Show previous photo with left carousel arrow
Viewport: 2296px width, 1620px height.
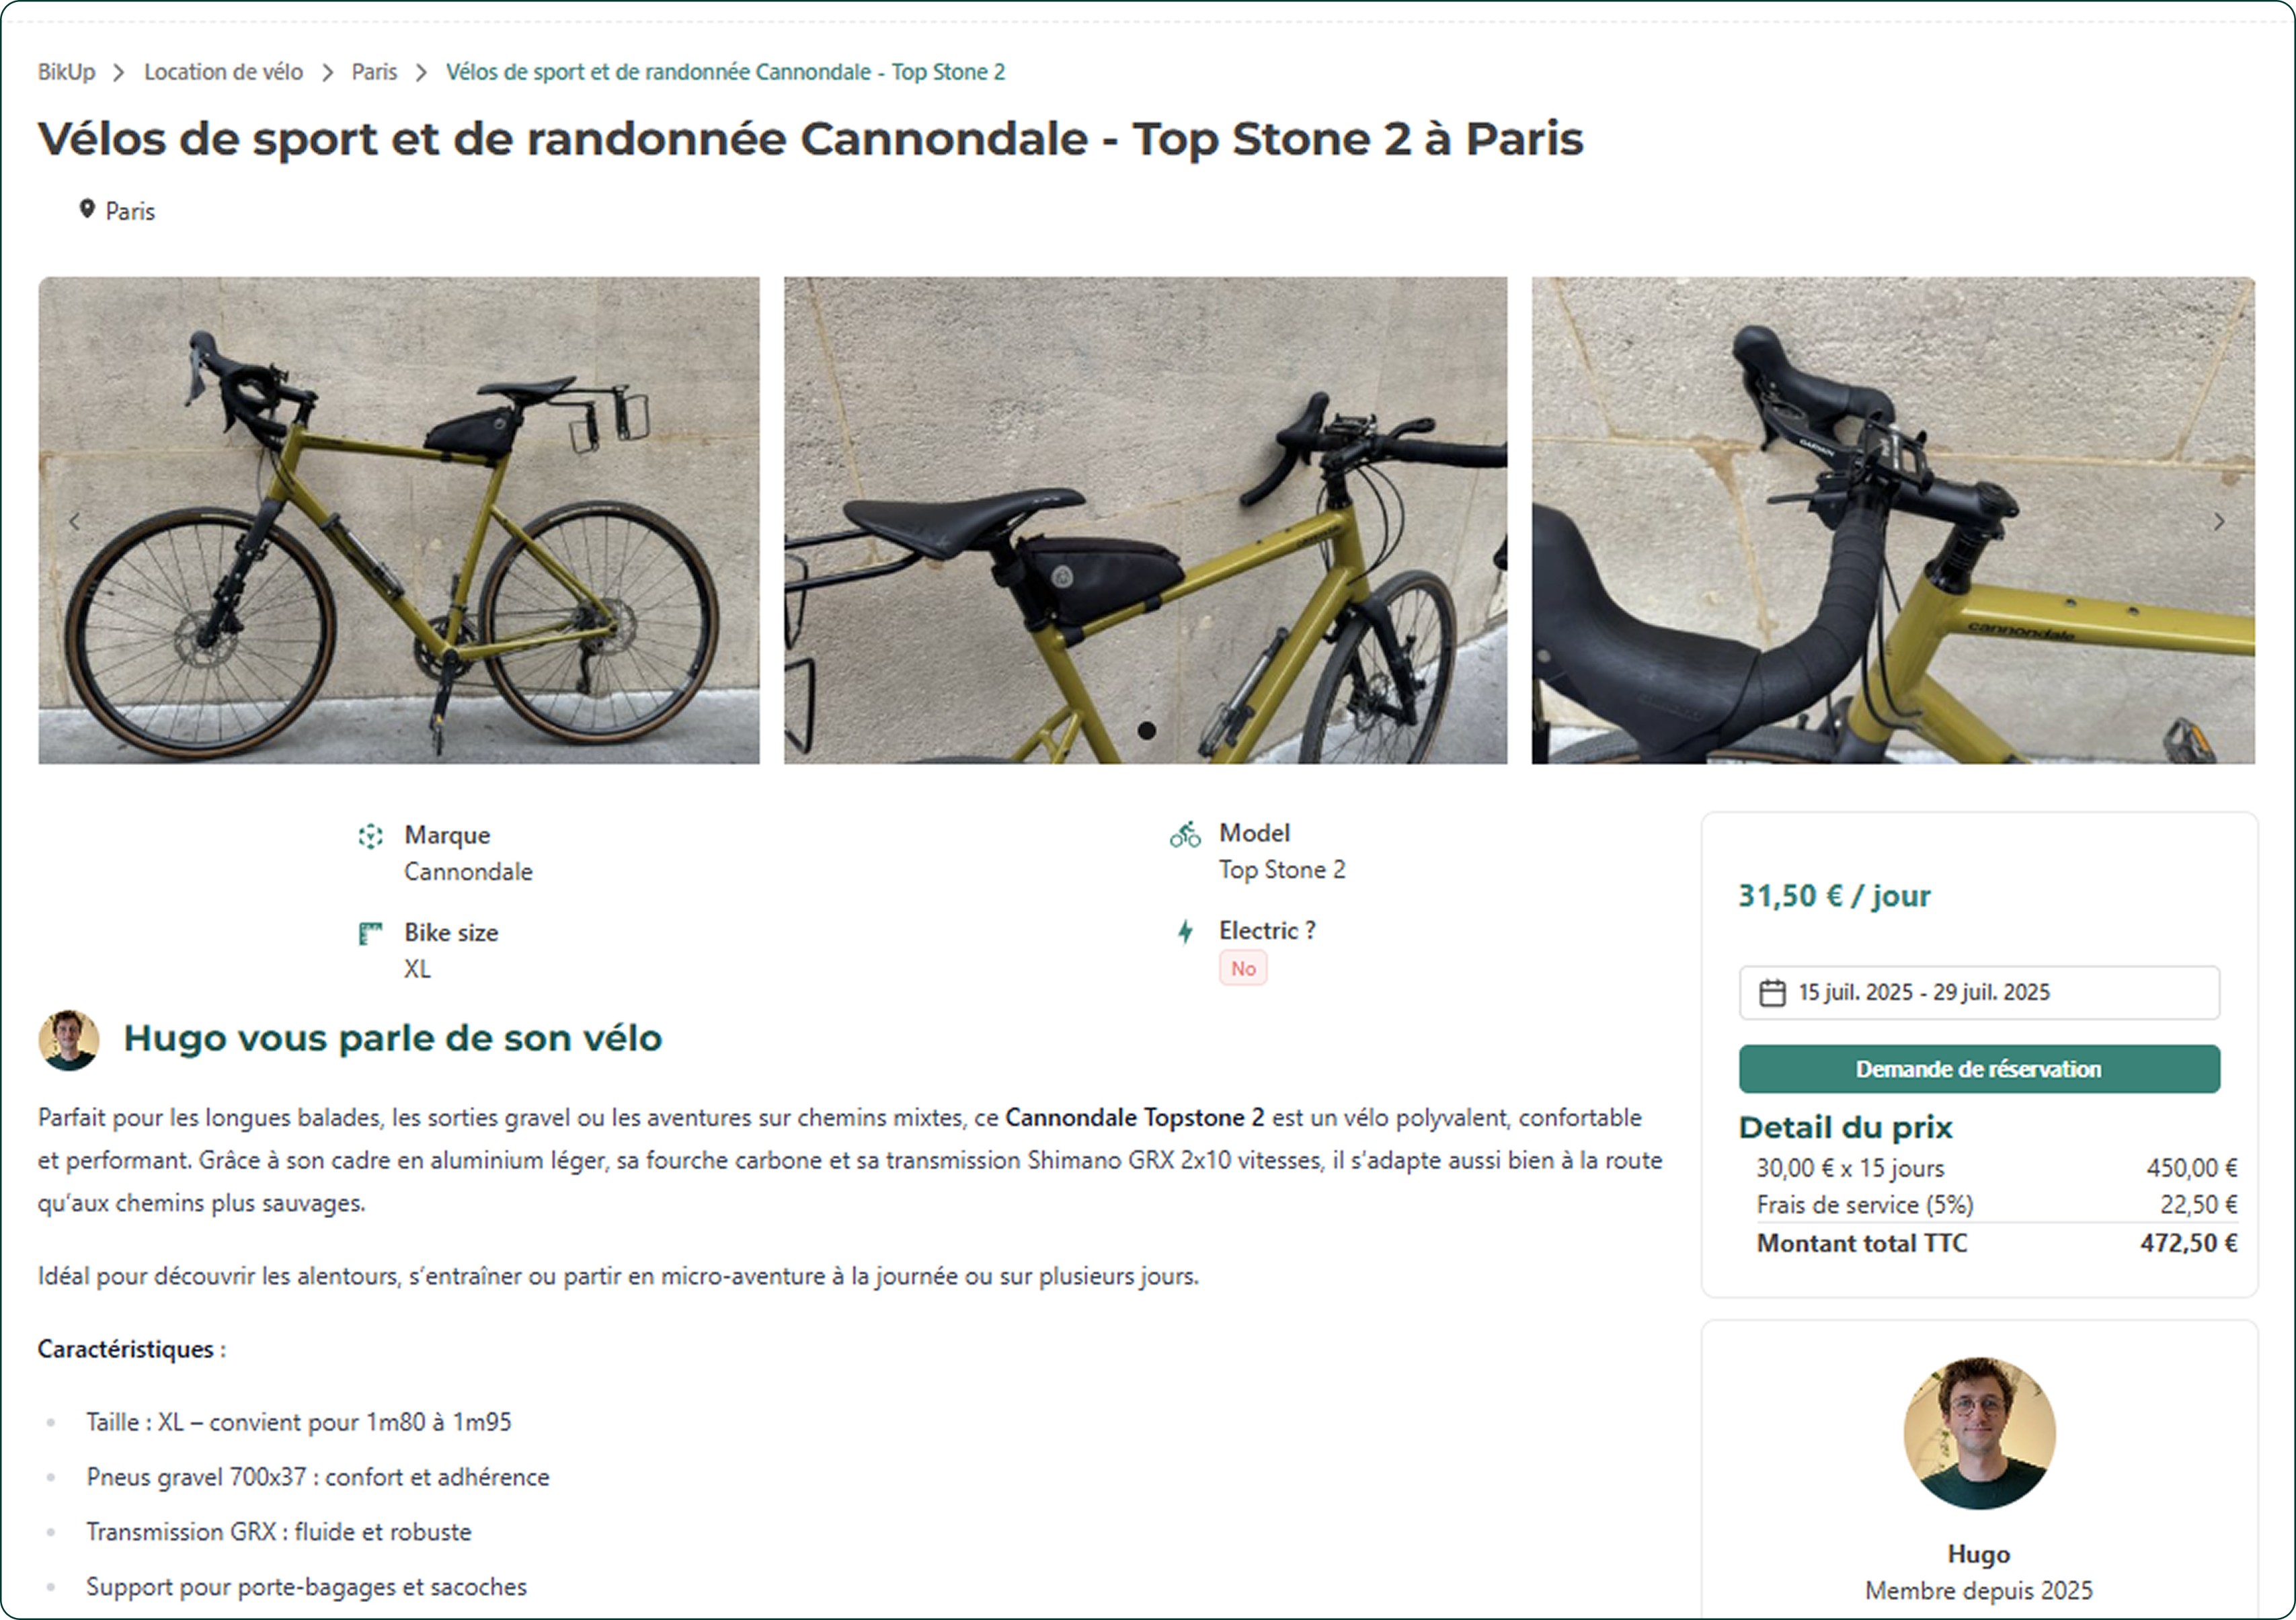(74, 520)
